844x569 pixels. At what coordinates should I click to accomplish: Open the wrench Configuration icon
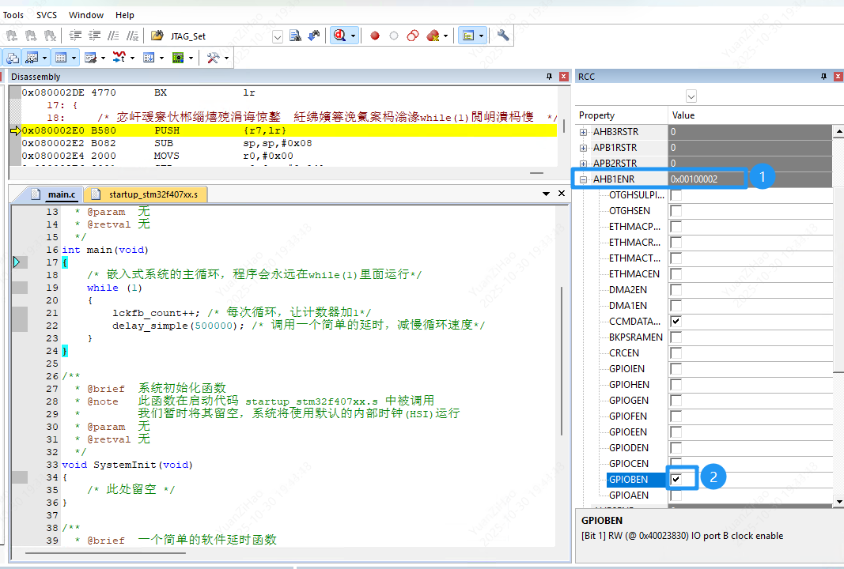503,36
